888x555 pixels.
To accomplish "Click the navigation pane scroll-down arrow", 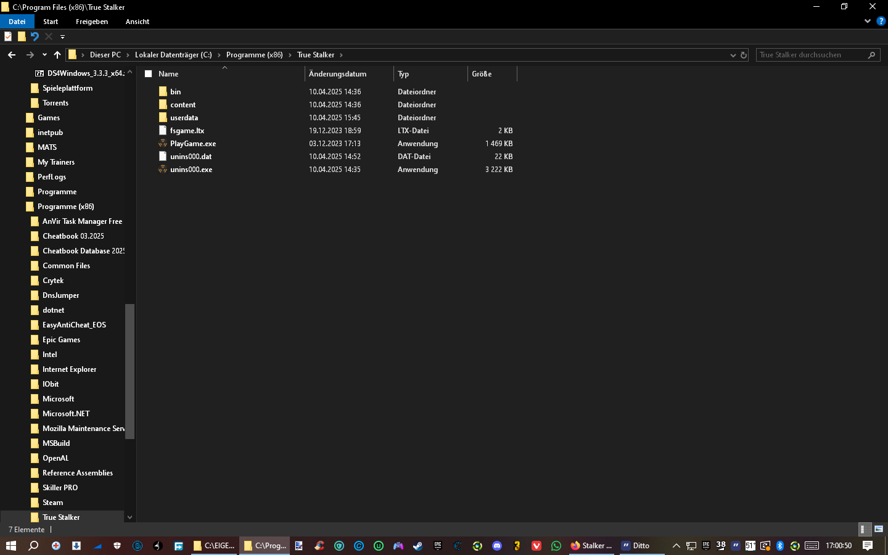I will tap(129, 517).
